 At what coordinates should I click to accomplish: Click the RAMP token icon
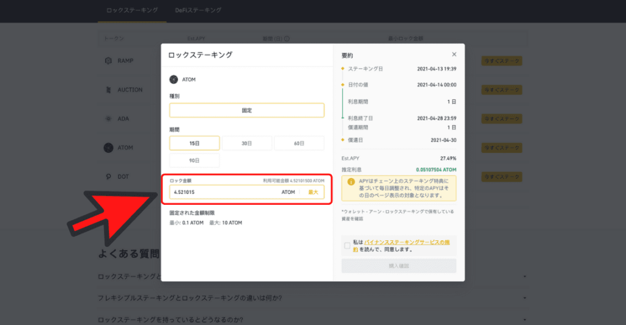pyautogui.click(x=108, y=60)
